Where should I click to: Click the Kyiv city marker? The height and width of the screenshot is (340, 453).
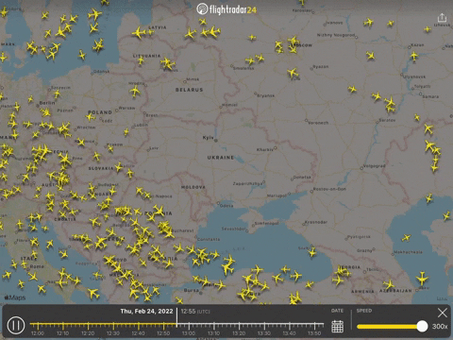[216, 141]
